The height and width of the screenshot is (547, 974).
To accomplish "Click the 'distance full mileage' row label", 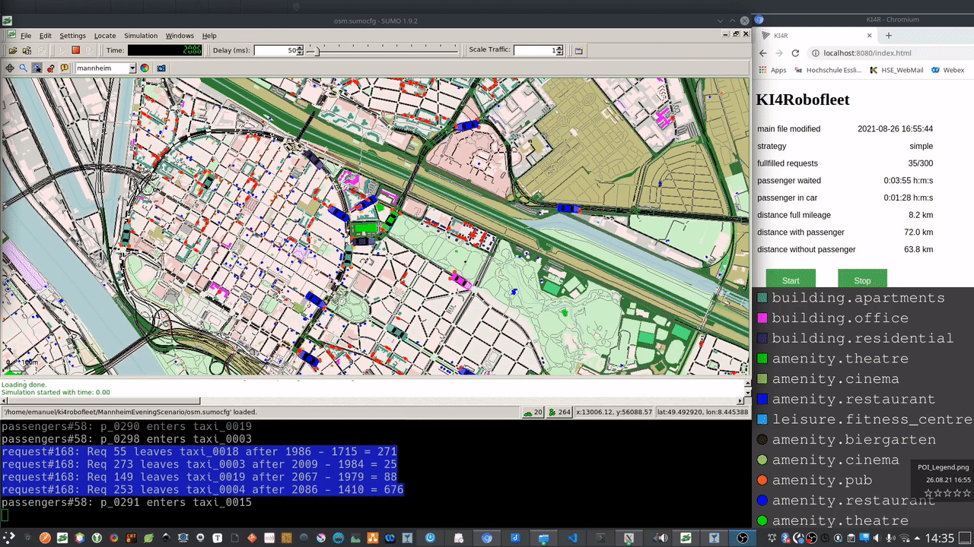I will click(x=794, y=215).
